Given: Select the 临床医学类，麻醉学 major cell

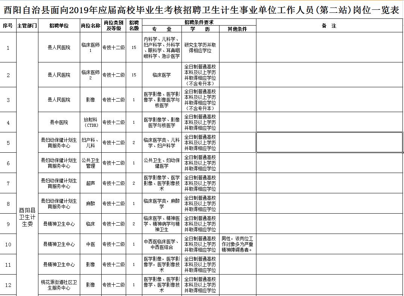Looking at the screenshot, I should click(162, 203).
